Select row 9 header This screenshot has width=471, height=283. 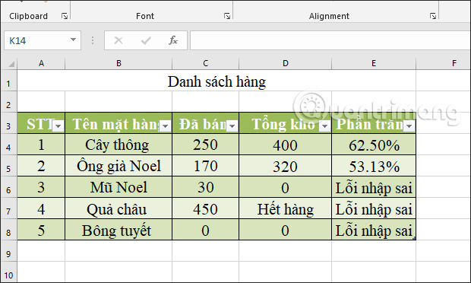(8, 251)
